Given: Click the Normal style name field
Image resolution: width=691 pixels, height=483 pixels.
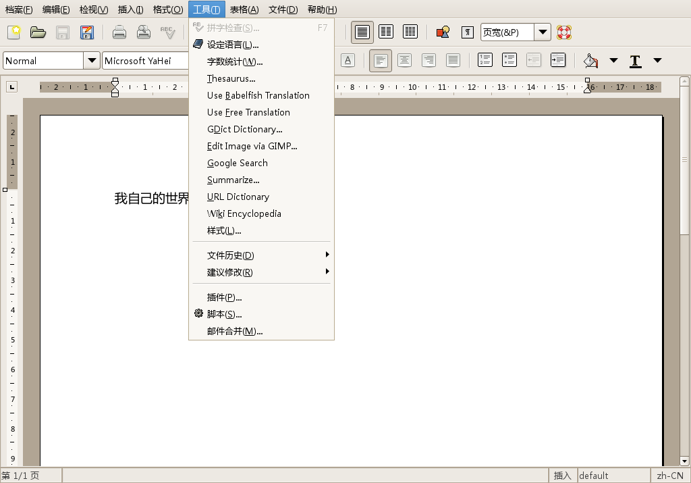Looking at the screenshot, I should [43, 60].
